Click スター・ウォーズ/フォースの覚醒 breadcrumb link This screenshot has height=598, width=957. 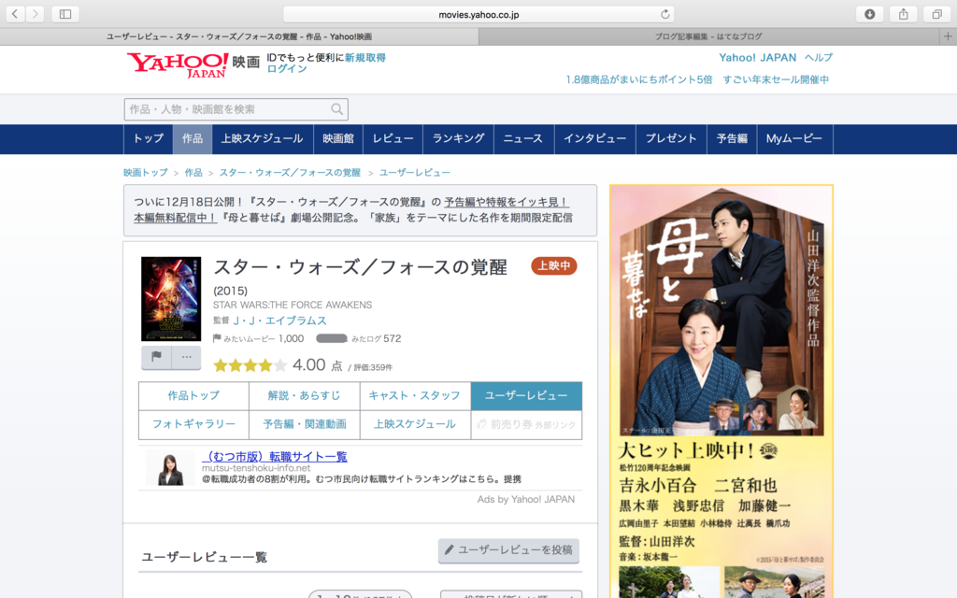click(290, 173)
